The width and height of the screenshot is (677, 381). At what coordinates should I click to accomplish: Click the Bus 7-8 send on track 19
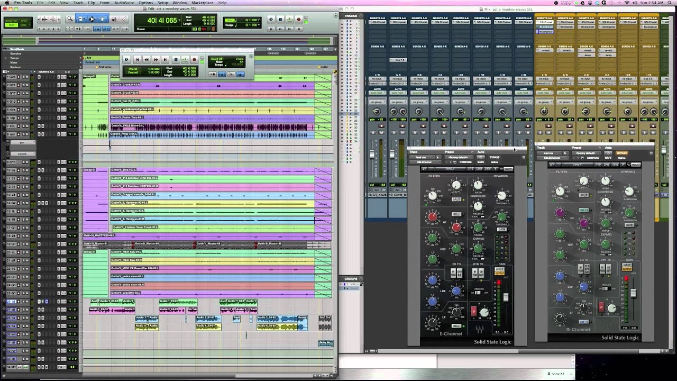[x=398, y=60]
